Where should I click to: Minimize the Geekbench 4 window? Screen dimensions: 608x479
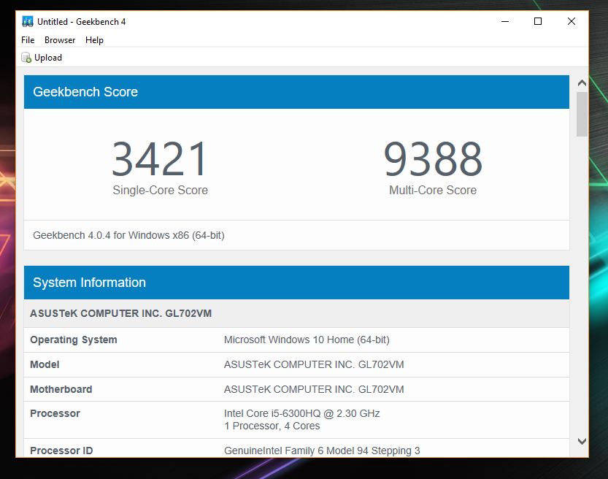pyautogui.click(x=505, y=21)
